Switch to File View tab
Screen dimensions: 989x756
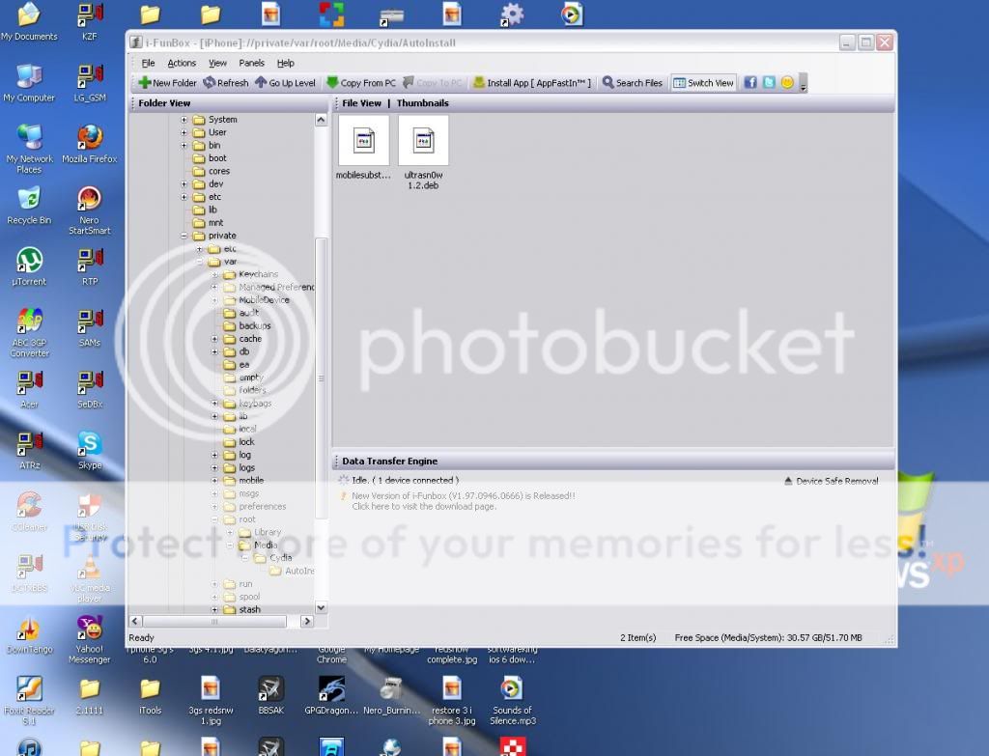point(362,103)
